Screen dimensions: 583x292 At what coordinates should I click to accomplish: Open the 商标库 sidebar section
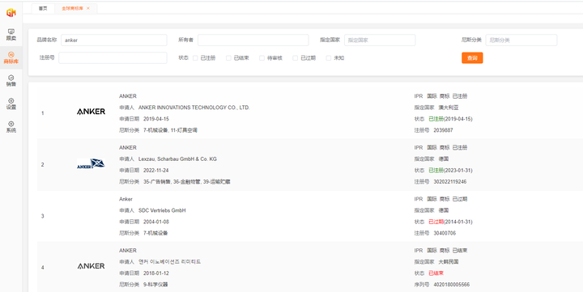[x=11, y=57]
